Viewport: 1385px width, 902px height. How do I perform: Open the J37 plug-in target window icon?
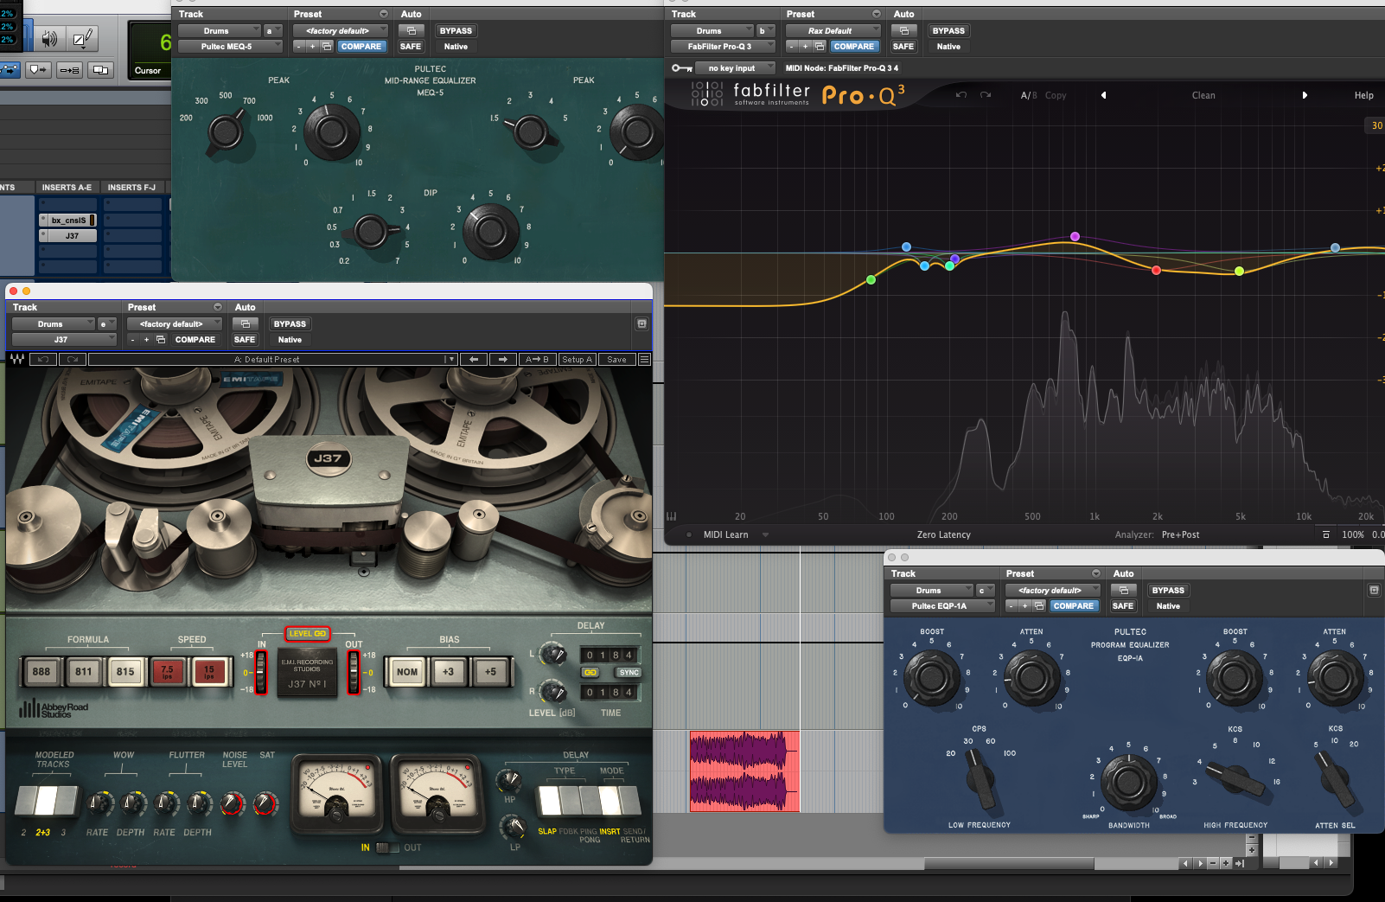(x=641, y=323)
